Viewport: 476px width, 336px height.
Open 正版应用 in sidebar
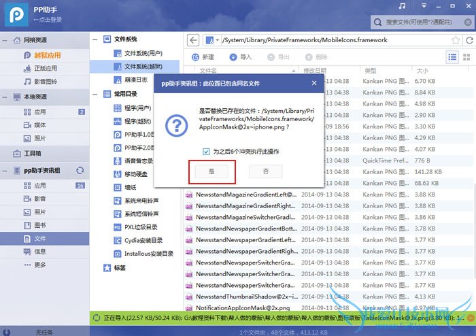point(46,68)
